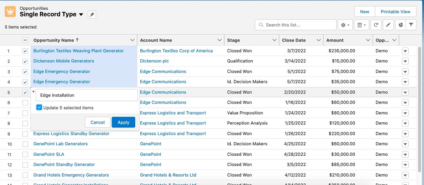
Task: Refresh the opportunities list
Action: pyautogui.click(x=375, y=25)
